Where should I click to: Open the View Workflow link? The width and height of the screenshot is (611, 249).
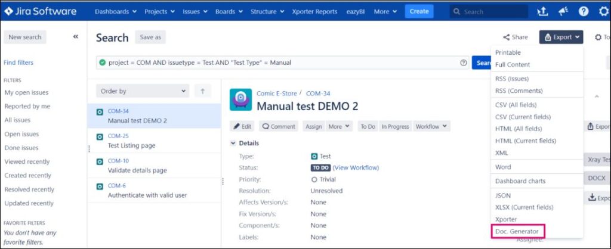tap(356, 167)
